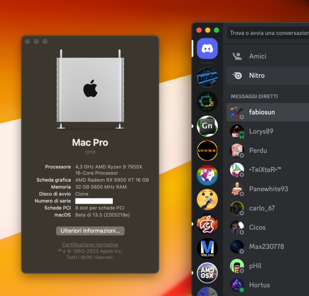The width and height of the screenshot is (309, 296).
Task: Open the AMD OSX server icon
Action: pyautogui.click(x=207, y=273)
